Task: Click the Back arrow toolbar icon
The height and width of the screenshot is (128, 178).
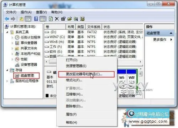Action: pos(7,19)
